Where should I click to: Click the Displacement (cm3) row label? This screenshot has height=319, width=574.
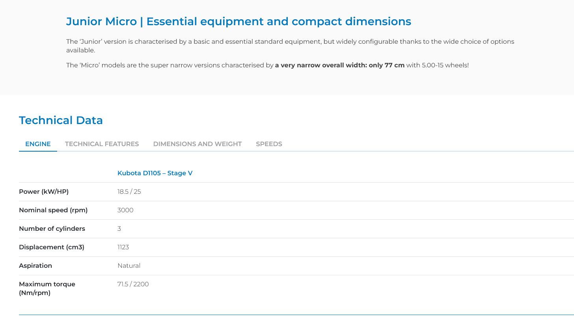tap(52, 247)
